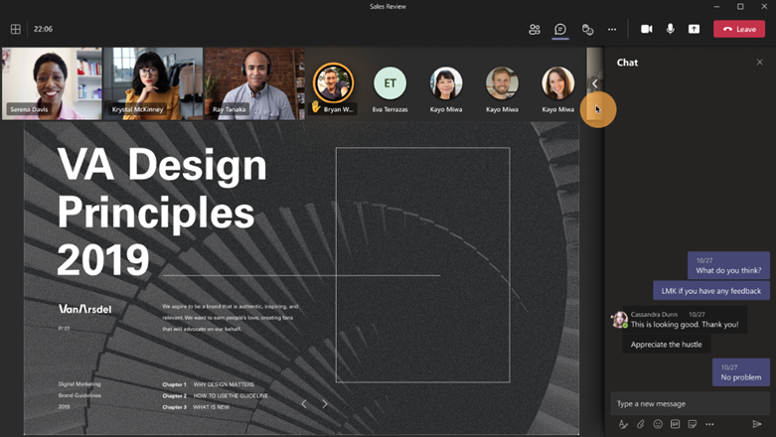The image size is (776, 437).
Task: Maximize the Sales Review window
Action: [x=740, y=6]
